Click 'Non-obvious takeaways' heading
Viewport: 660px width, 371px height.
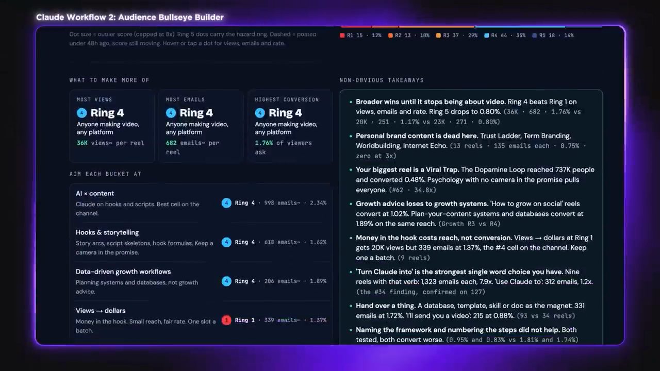[x=382, y=80]
